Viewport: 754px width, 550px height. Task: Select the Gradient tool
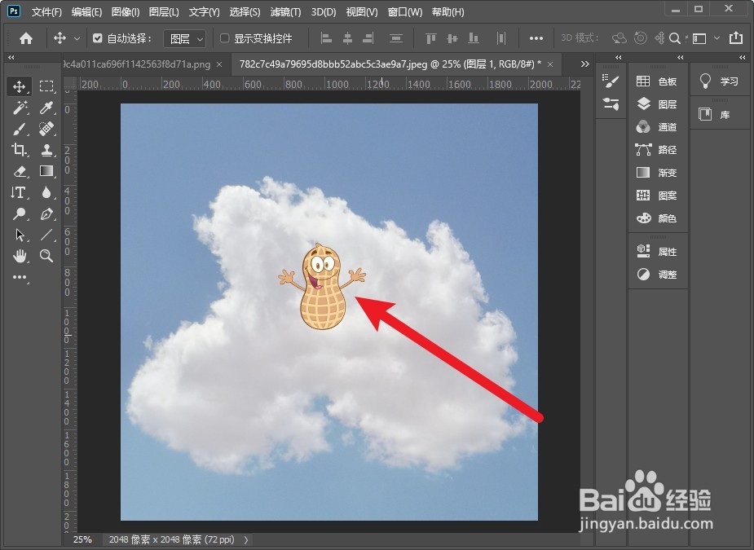(46, 171)
